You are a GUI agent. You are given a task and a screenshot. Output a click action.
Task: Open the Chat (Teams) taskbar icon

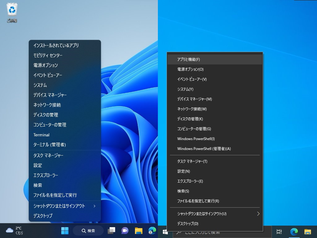pyautogui.click(x=124, y=231)
